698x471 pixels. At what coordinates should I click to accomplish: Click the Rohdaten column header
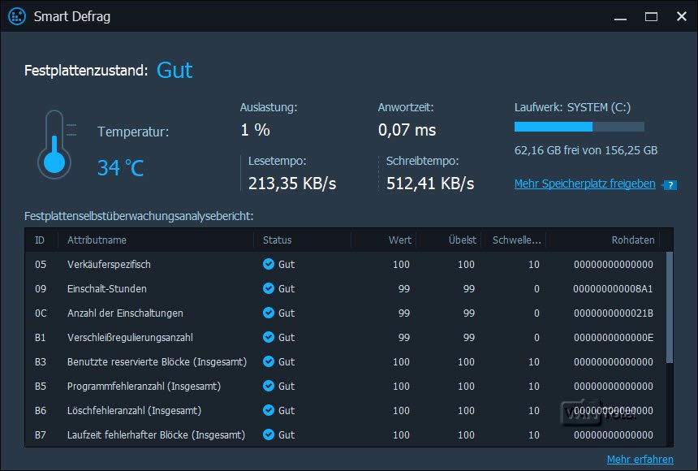[x=632, y=240]
